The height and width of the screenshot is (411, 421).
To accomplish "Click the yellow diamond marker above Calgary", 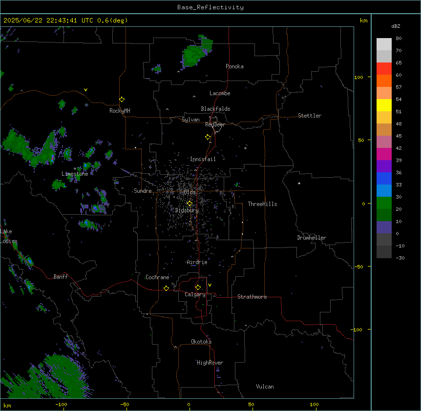I will click(198, 288).
